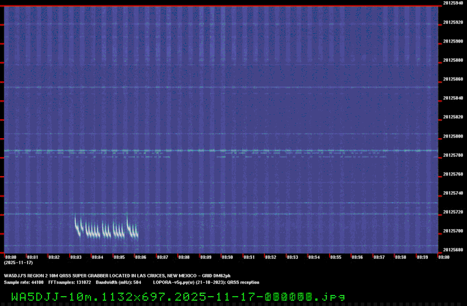Click the 28125740 frequency scale value

click(x=453, y=193)
